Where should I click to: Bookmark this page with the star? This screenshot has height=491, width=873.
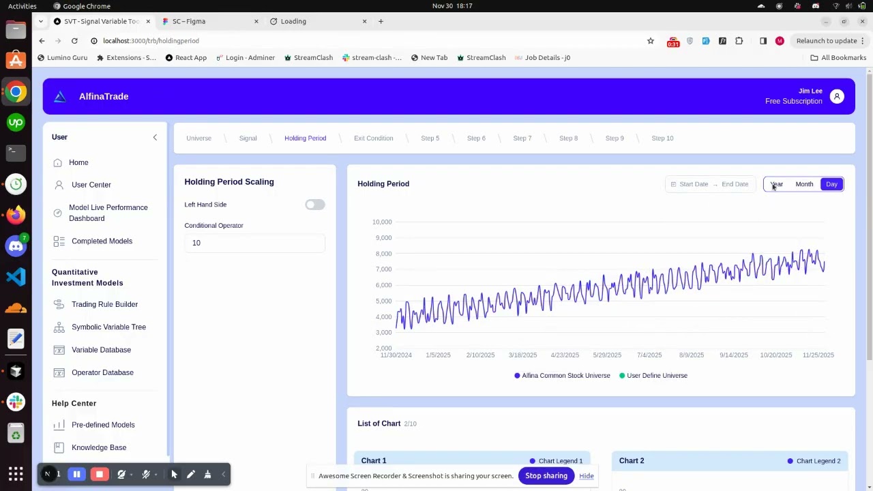point(651,41)
